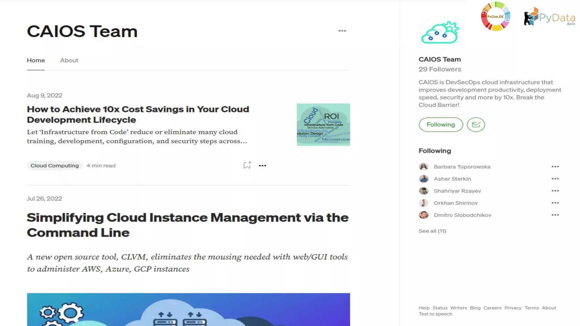Screen dimensions: 580x326
Task: Click Asher Sterkin's avatar
Action: 424,179
